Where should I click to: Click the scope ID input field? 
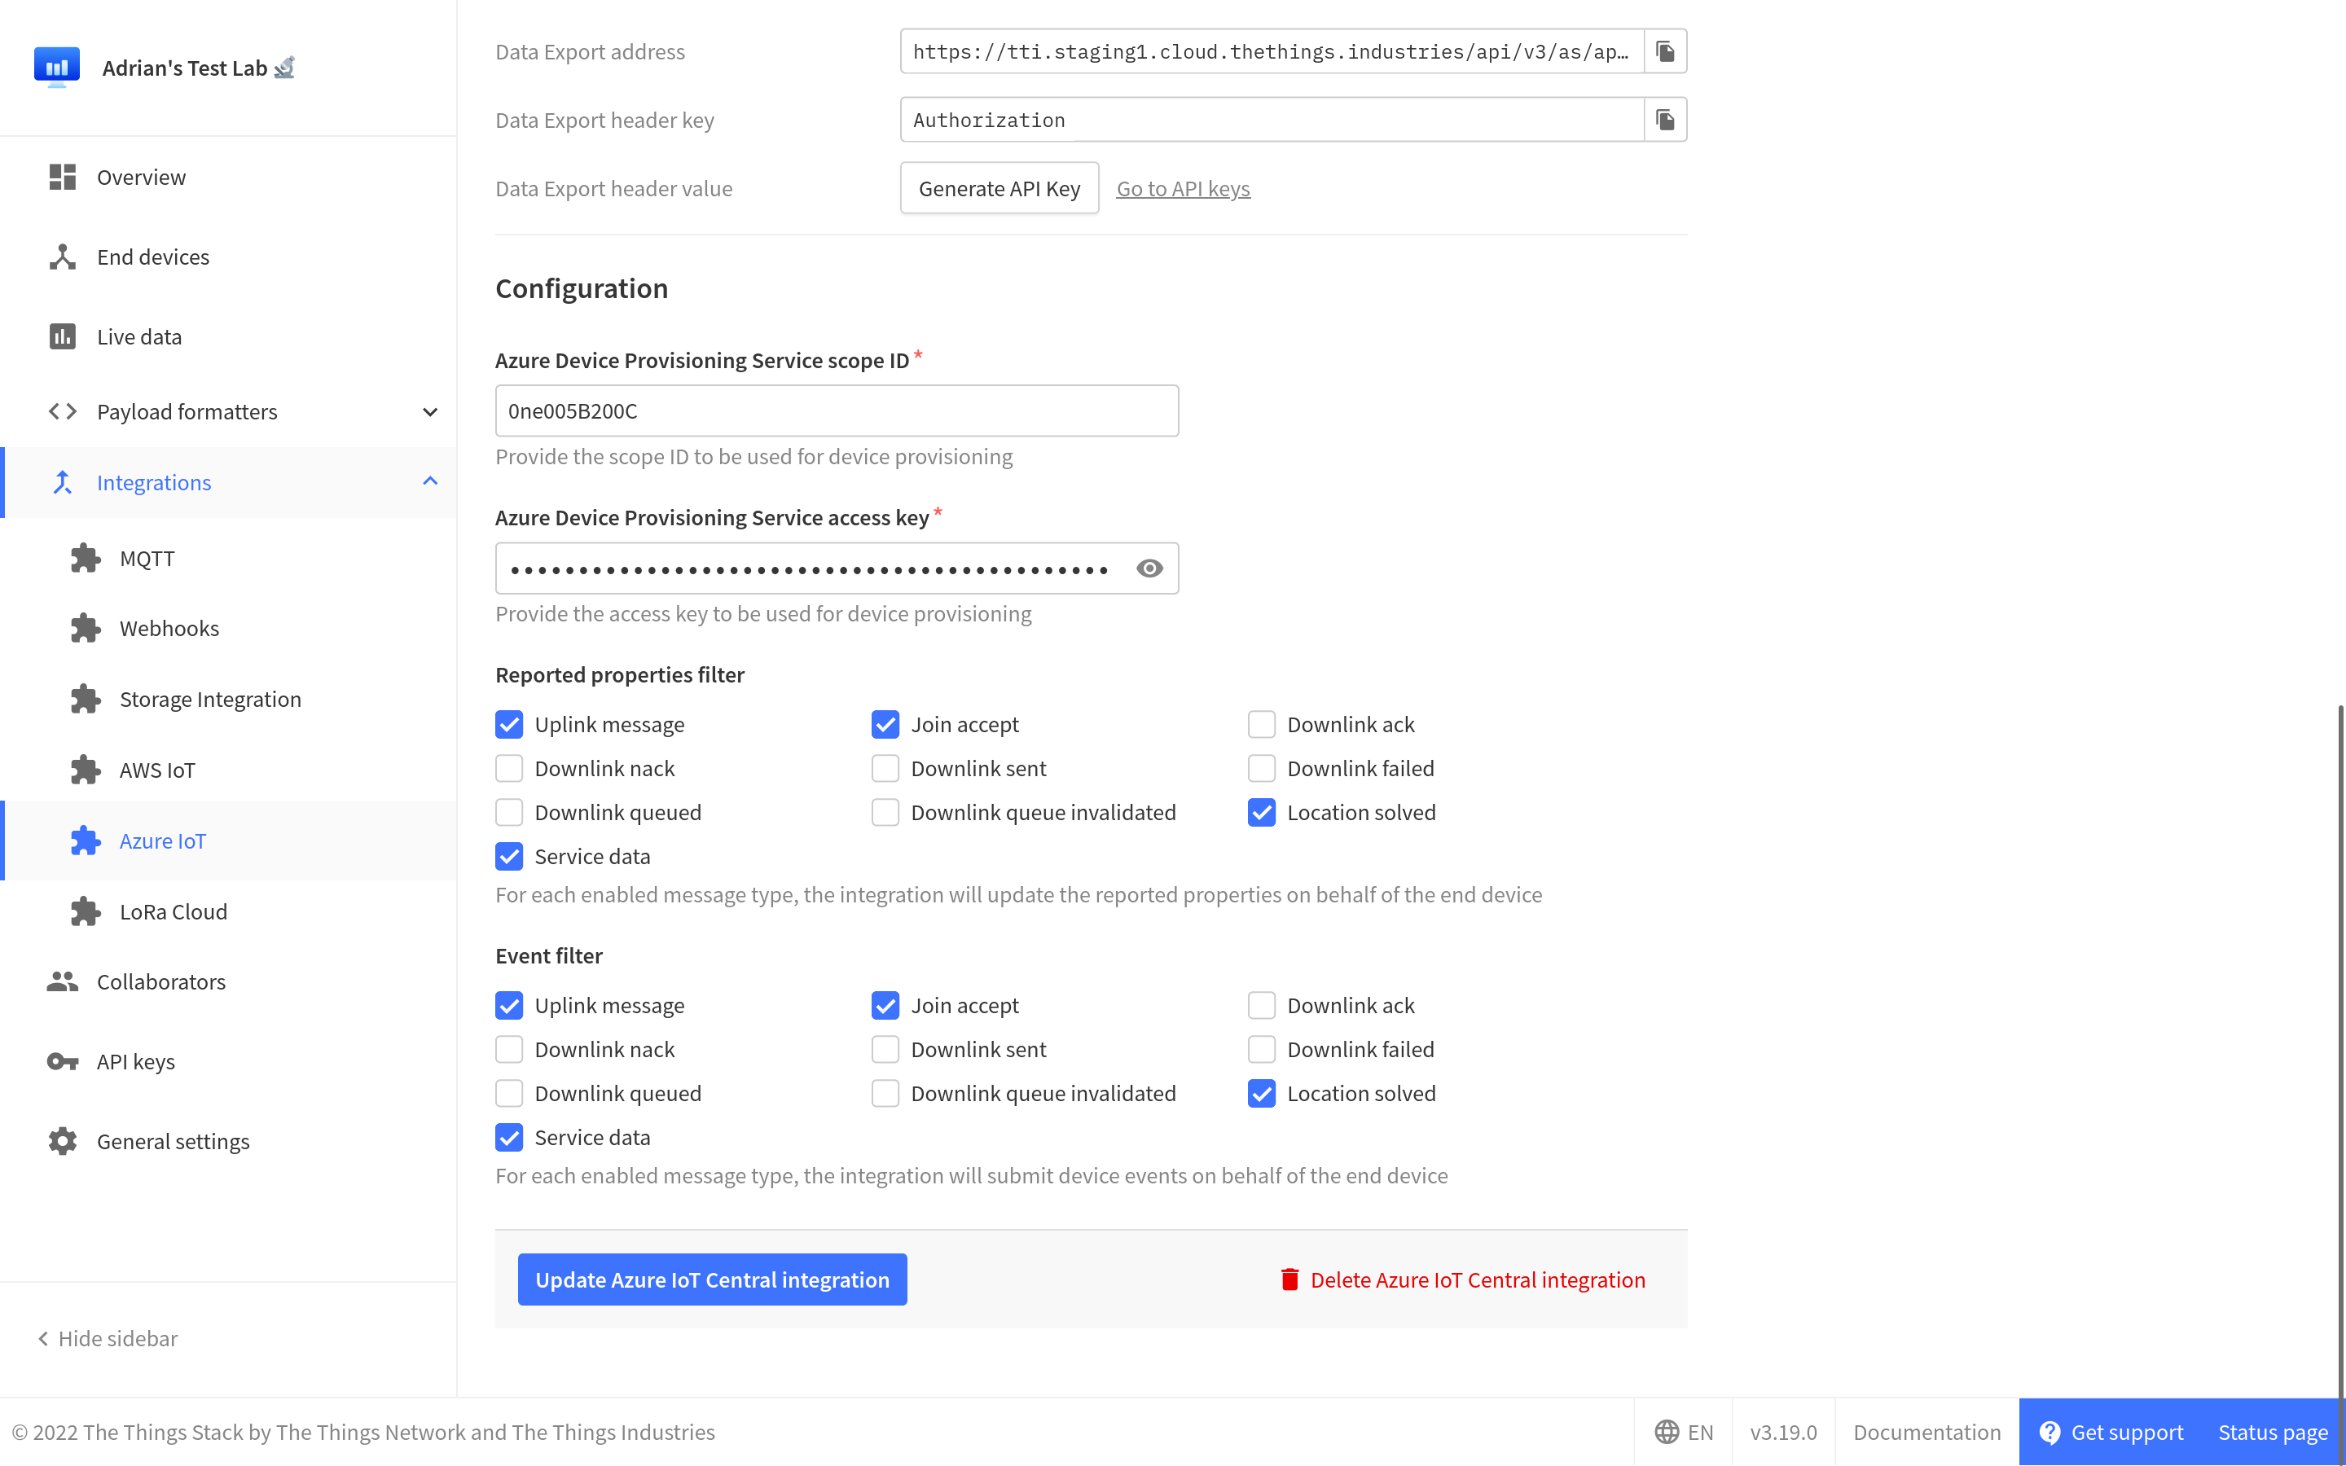(836, 410)
